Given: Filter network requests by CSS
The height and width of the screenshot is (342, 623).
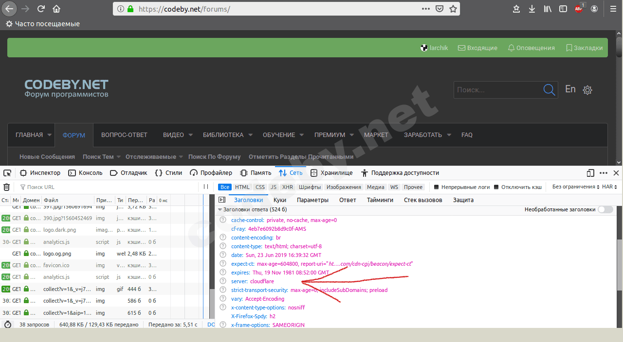Looking at the screenshot, I should 260,187.
